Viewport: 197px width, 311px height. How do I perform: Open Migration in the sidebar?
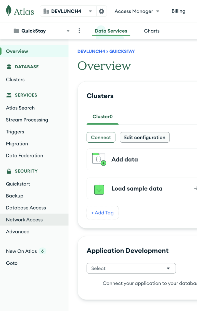[34, 144]
